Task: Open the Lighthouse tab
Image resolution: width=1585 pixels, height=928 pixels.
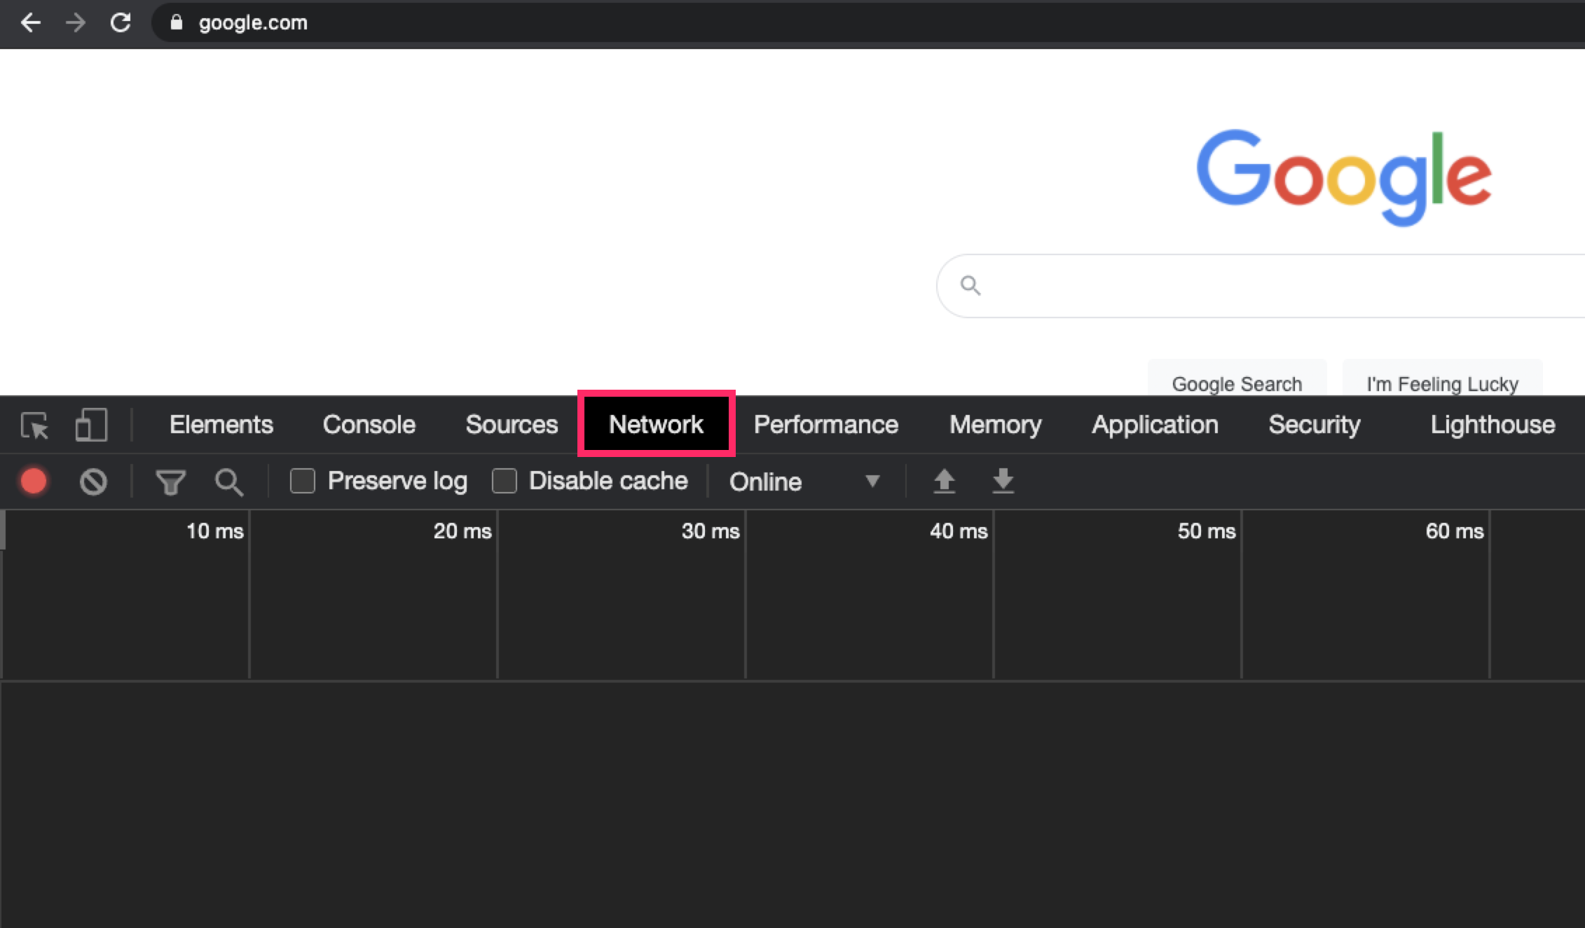Action: click(x=1492, y=425)
